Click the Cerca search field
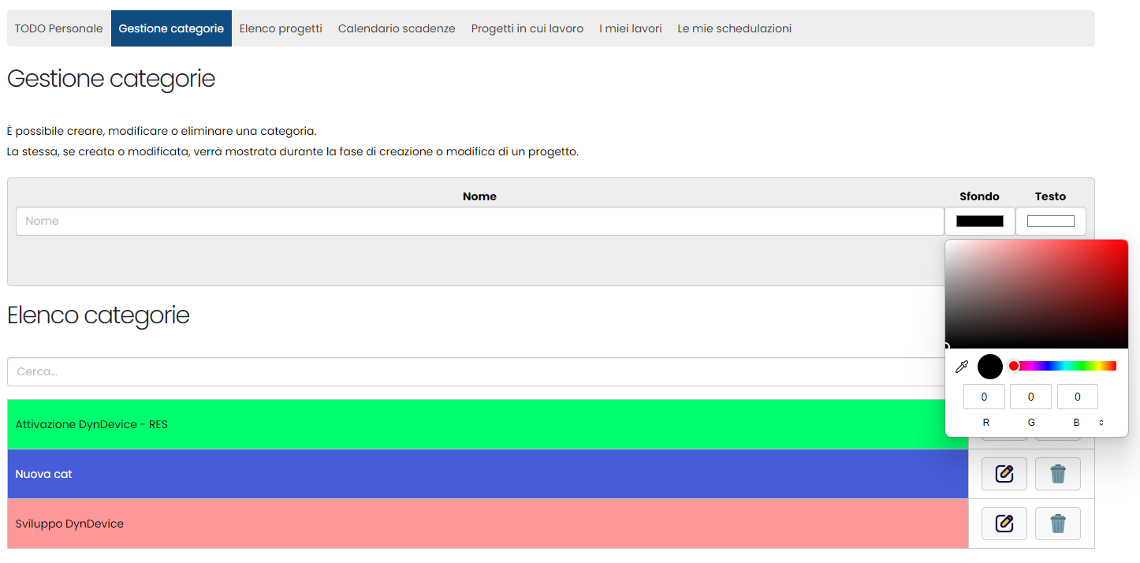This screenshot has width=1140, height=563. (473, 371)
